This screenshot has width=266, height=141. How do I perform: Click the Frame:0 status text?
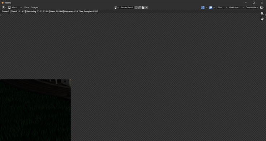point(5,12)
